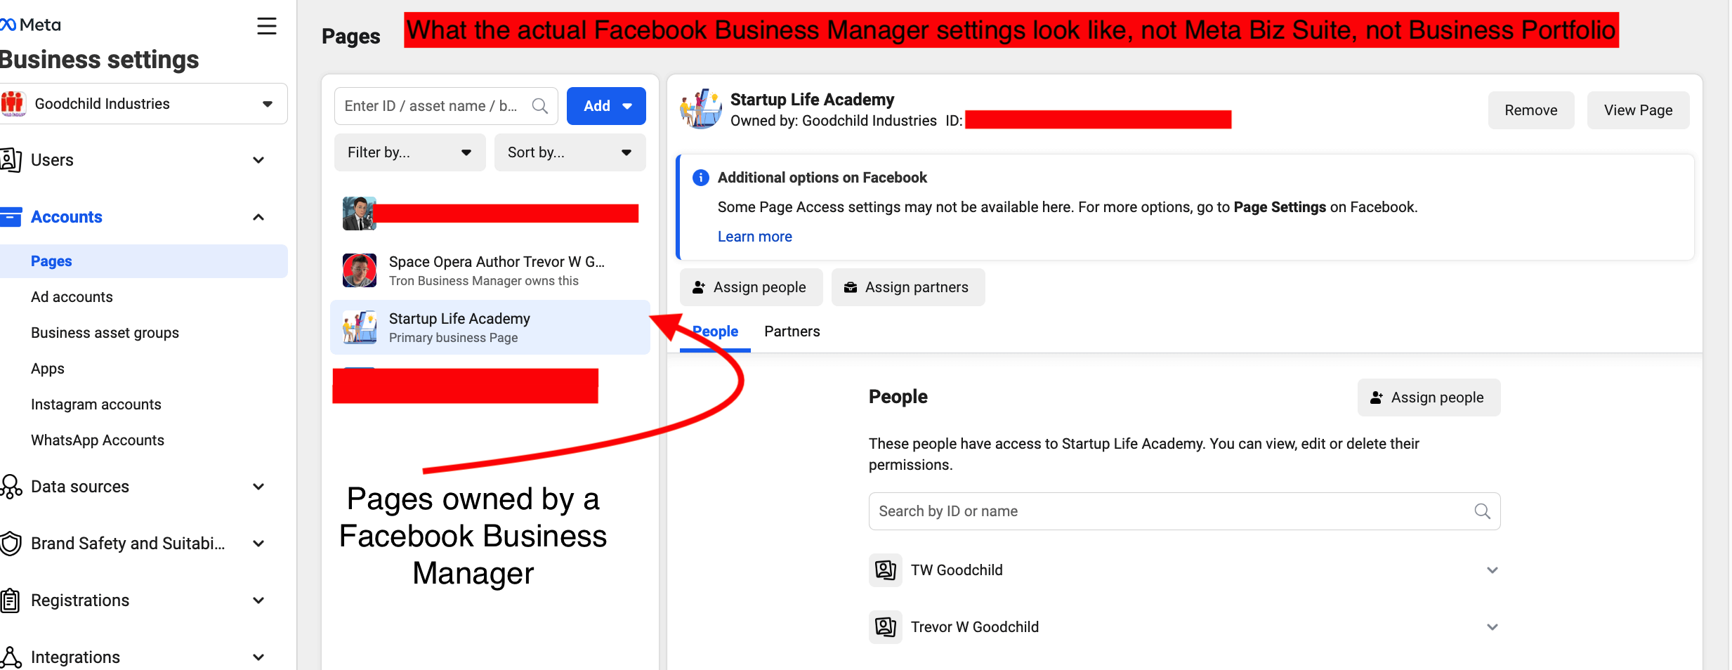Click the Meta logo
1732x670 pixels.
click(30, 25)
